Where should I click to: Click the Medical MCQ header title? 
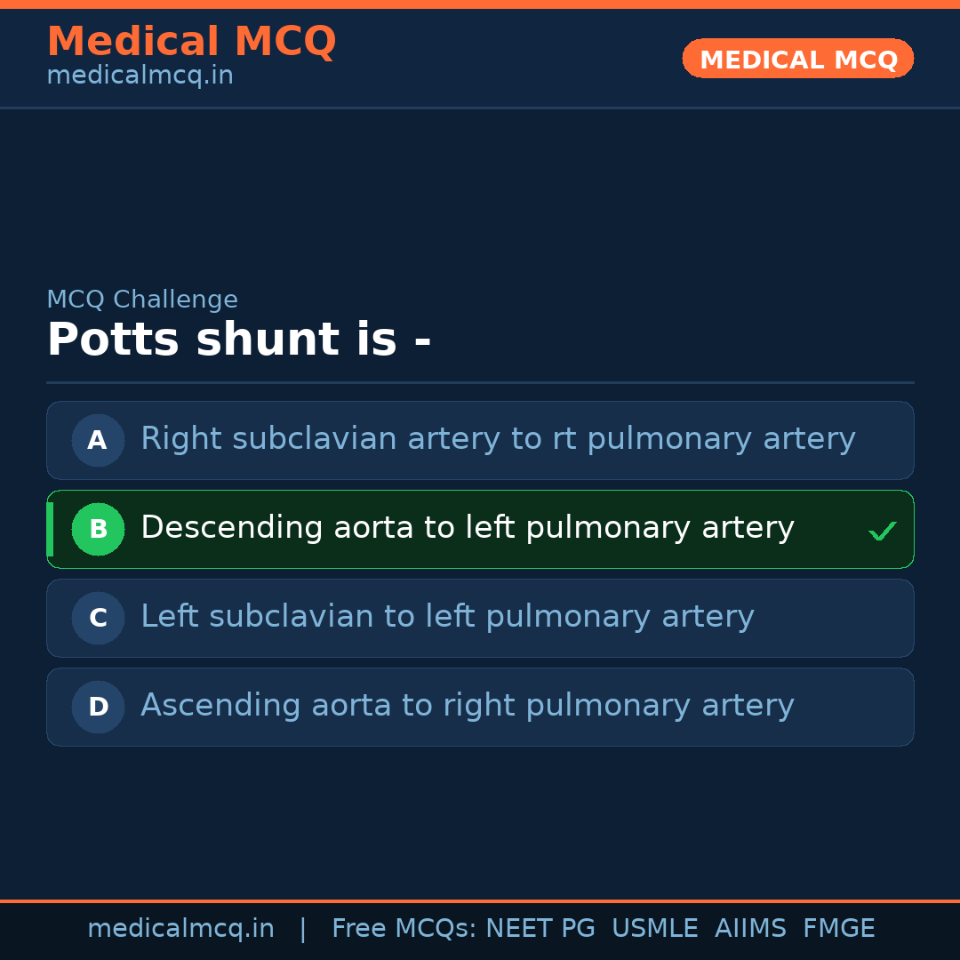click(191, 42)
